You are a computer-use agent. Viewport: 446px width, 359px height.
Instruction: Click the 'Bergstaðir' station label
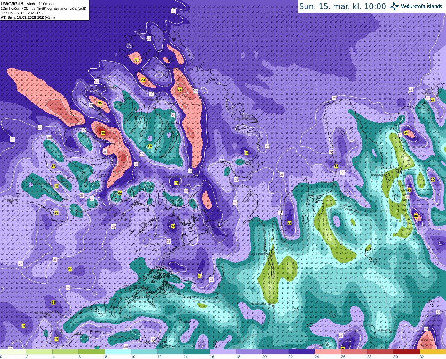(x=378, y=175)
